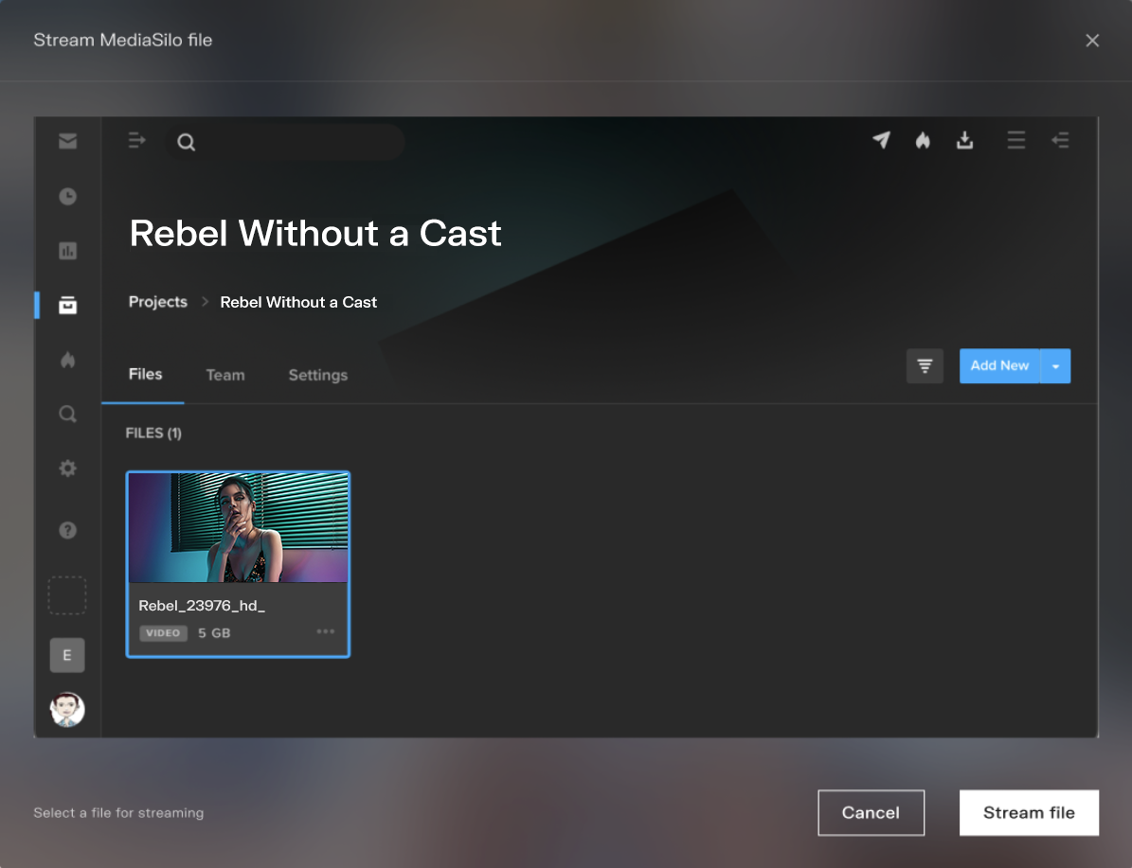The height and width of the screenshot is (868, 1132).
Task: Open the inbox envelope icon in sidebar
Action: click(x=68, y=141)
